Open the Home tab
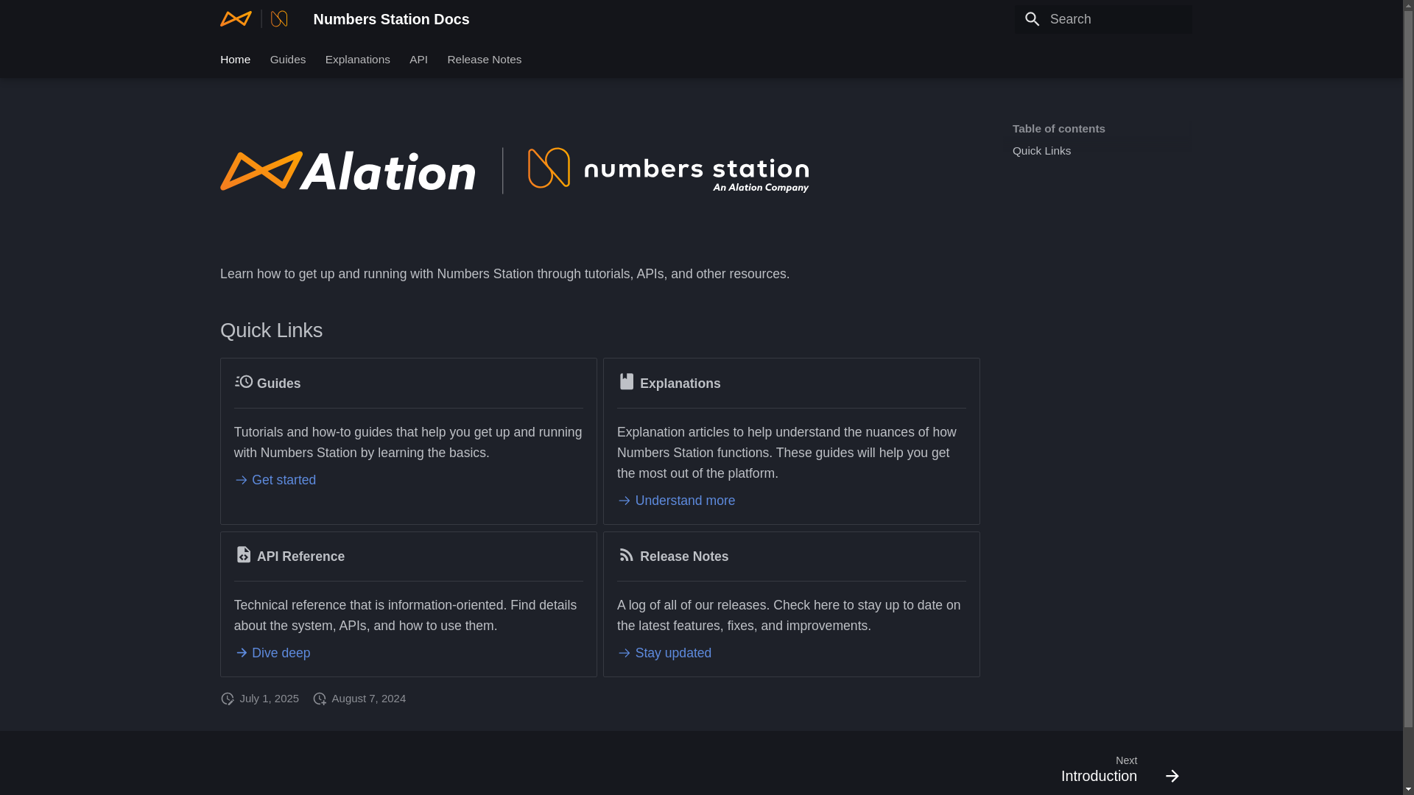The image size is (1414, 795). 235,60
